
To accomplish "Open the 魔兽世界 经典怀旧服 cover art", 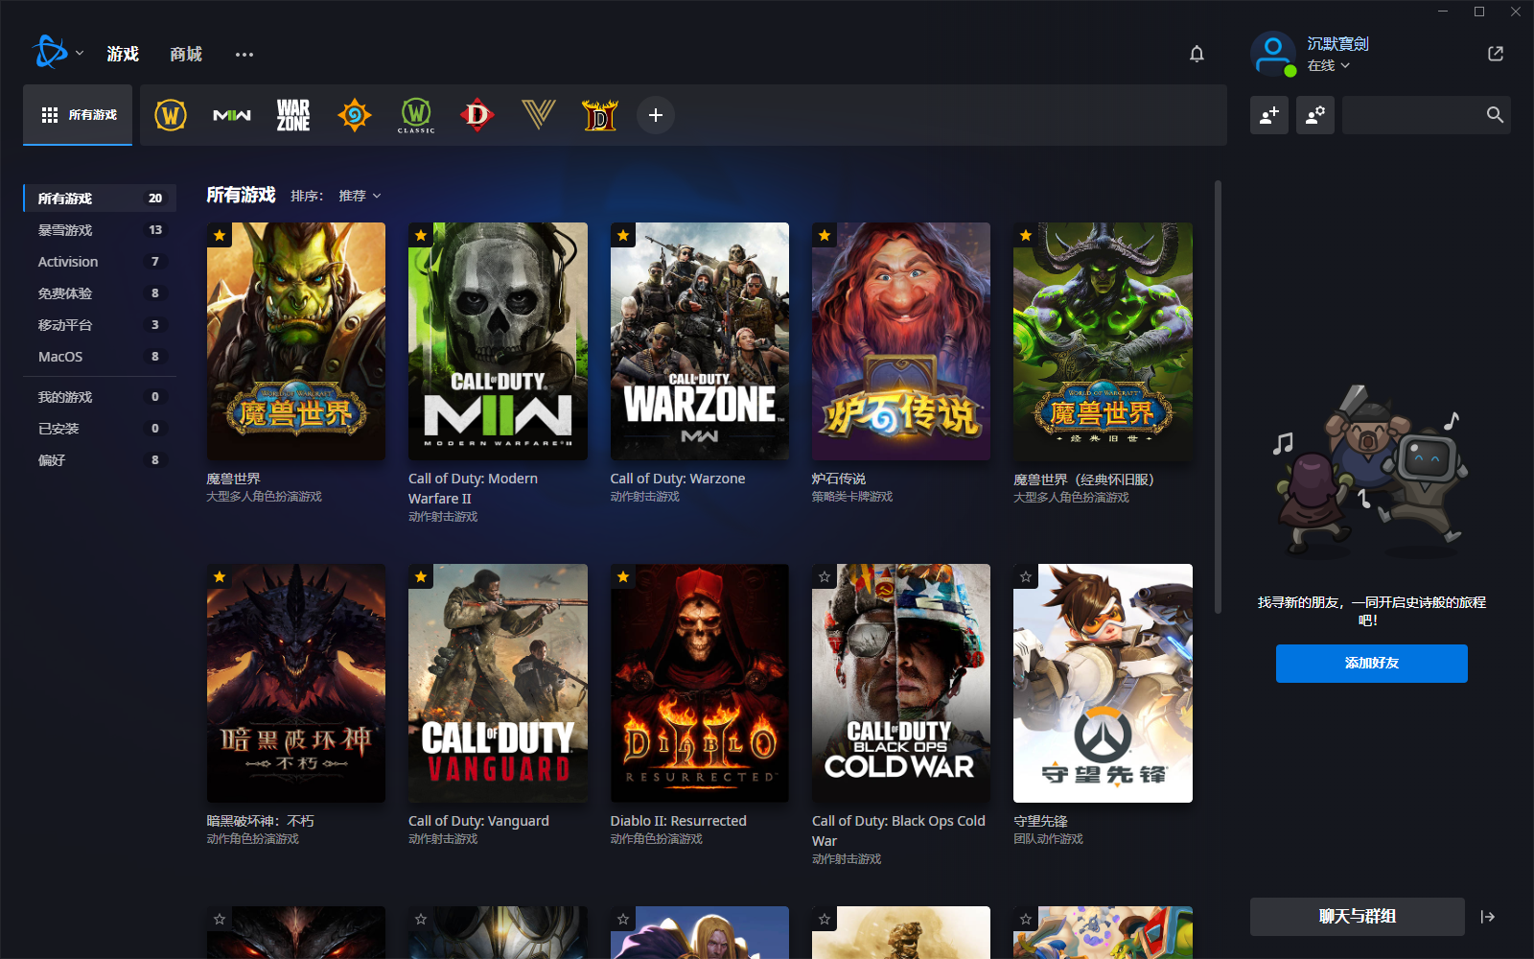I will 1103,341.
